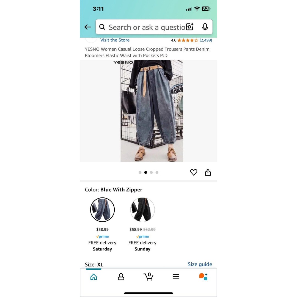Add item to wishlist with heart icon
The image size is (297, 297).
tap(194, 172)
